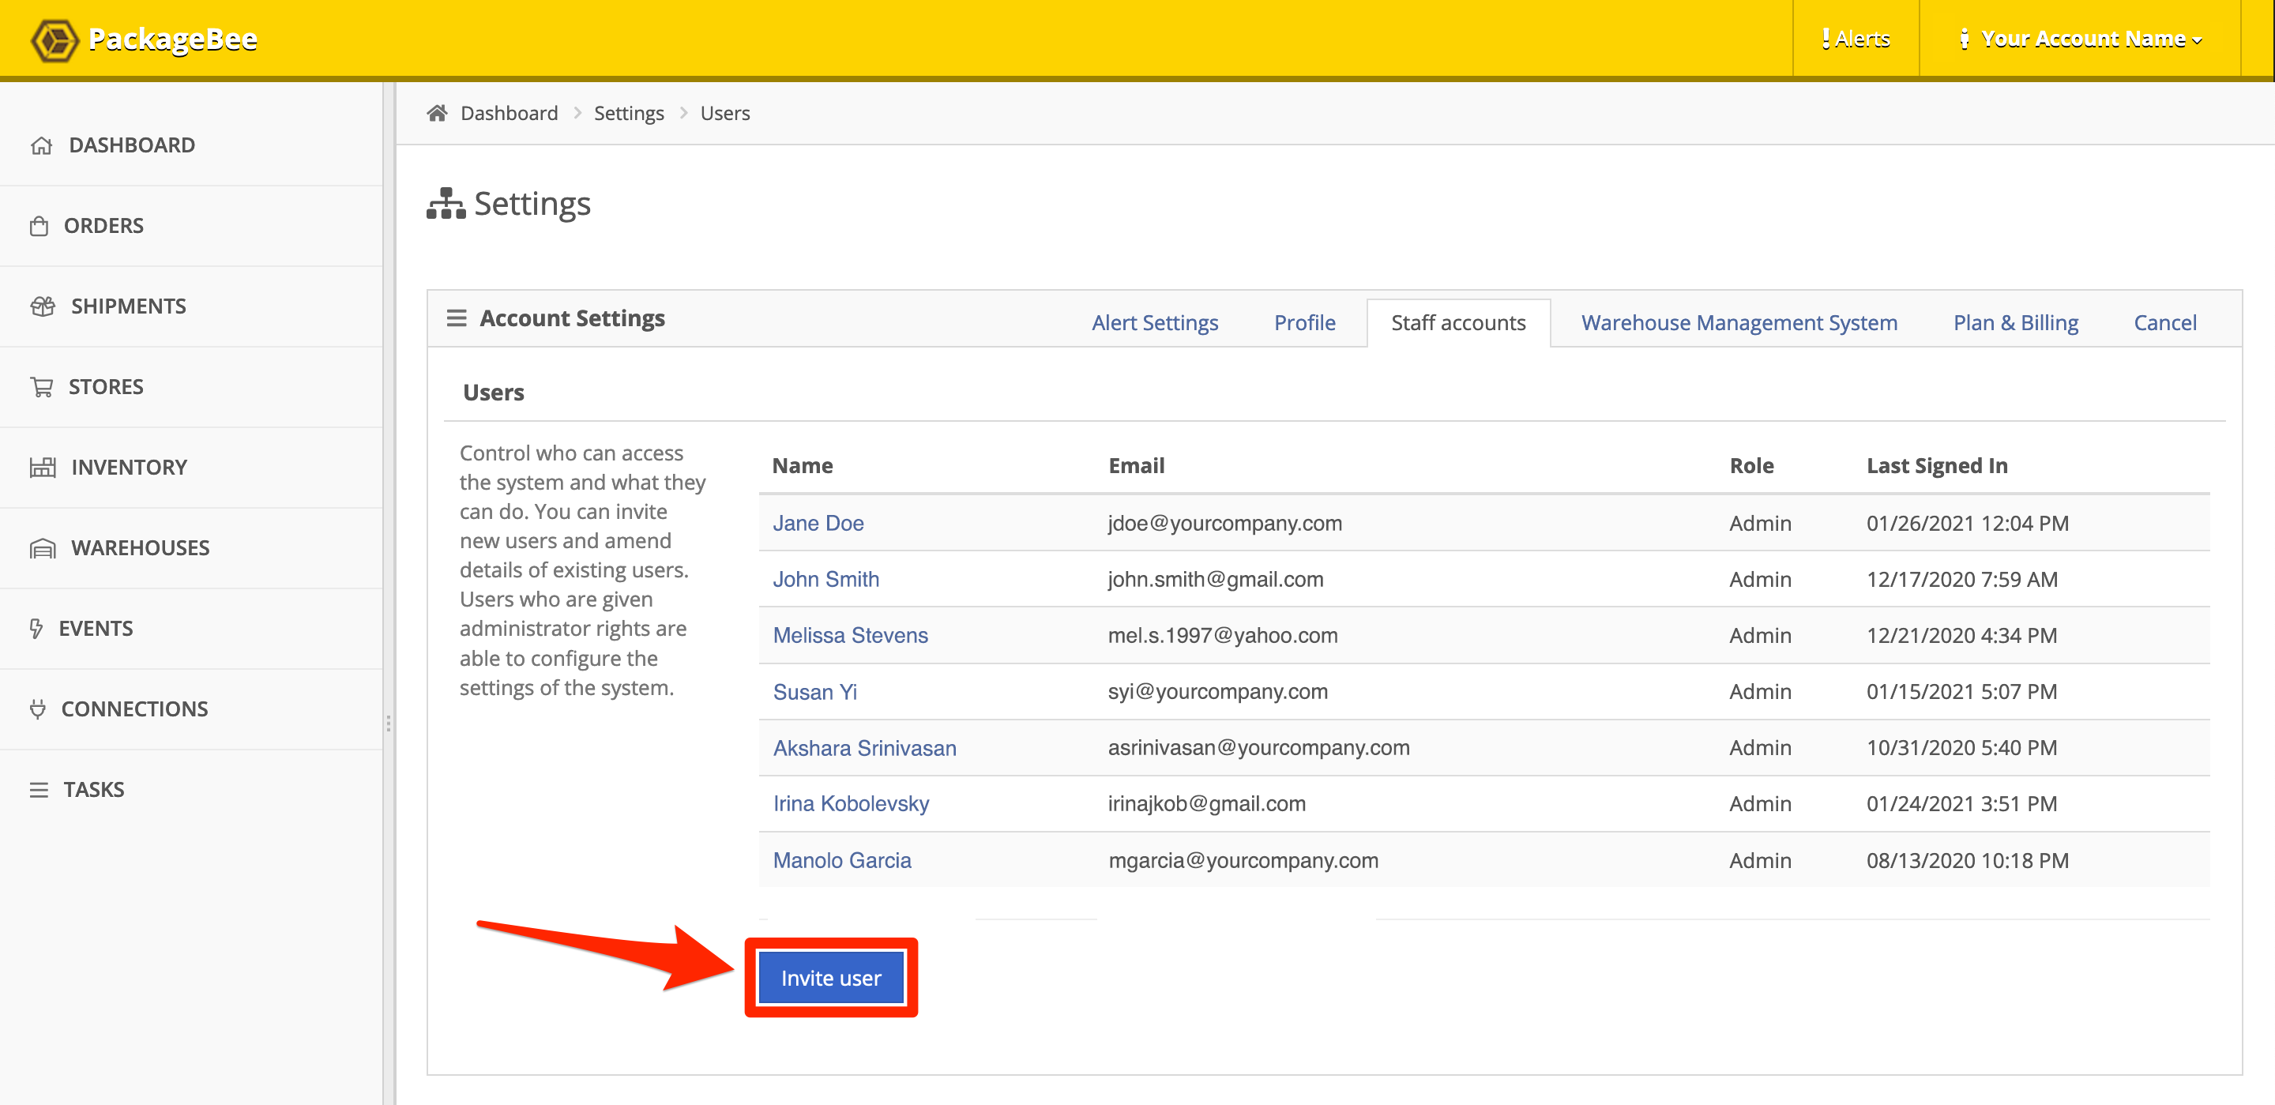Click the Name column header
Viewport: 2275px width, 1105px height.
click(802, 465)
